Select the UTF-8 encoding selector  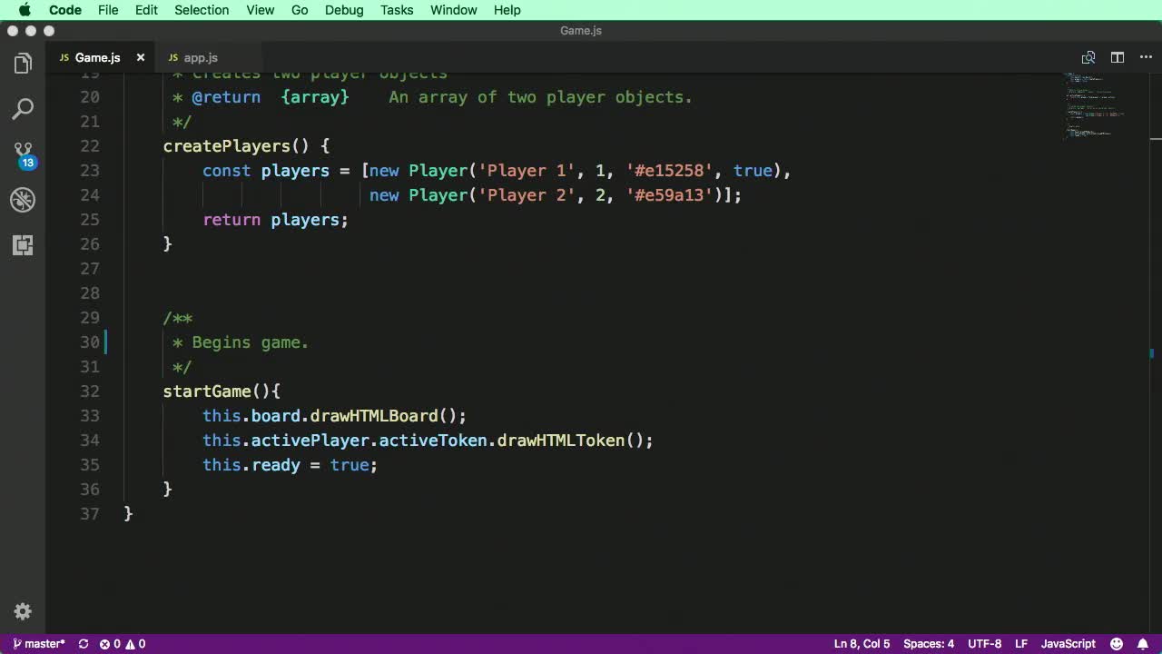click(984, 644)
